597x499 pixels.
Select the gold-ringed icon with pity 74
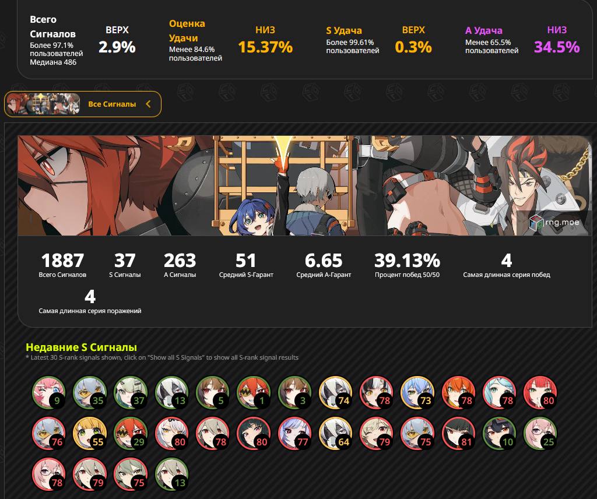335,392
